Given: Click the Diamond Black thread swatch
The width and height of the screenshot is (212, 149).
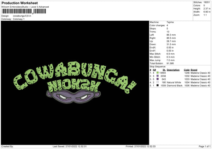Looking at the screenshot, I should click(158, 85).
